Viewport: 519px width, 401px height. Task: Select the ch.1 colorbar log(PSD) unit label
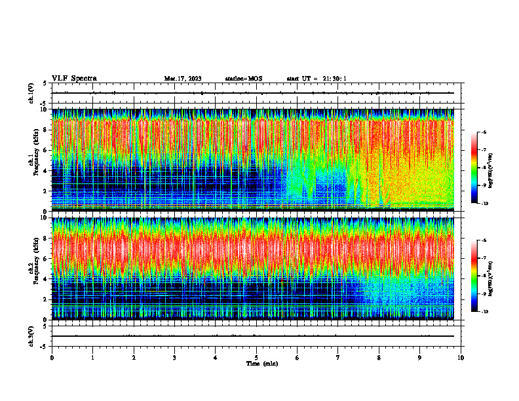(x=491, y=171)
